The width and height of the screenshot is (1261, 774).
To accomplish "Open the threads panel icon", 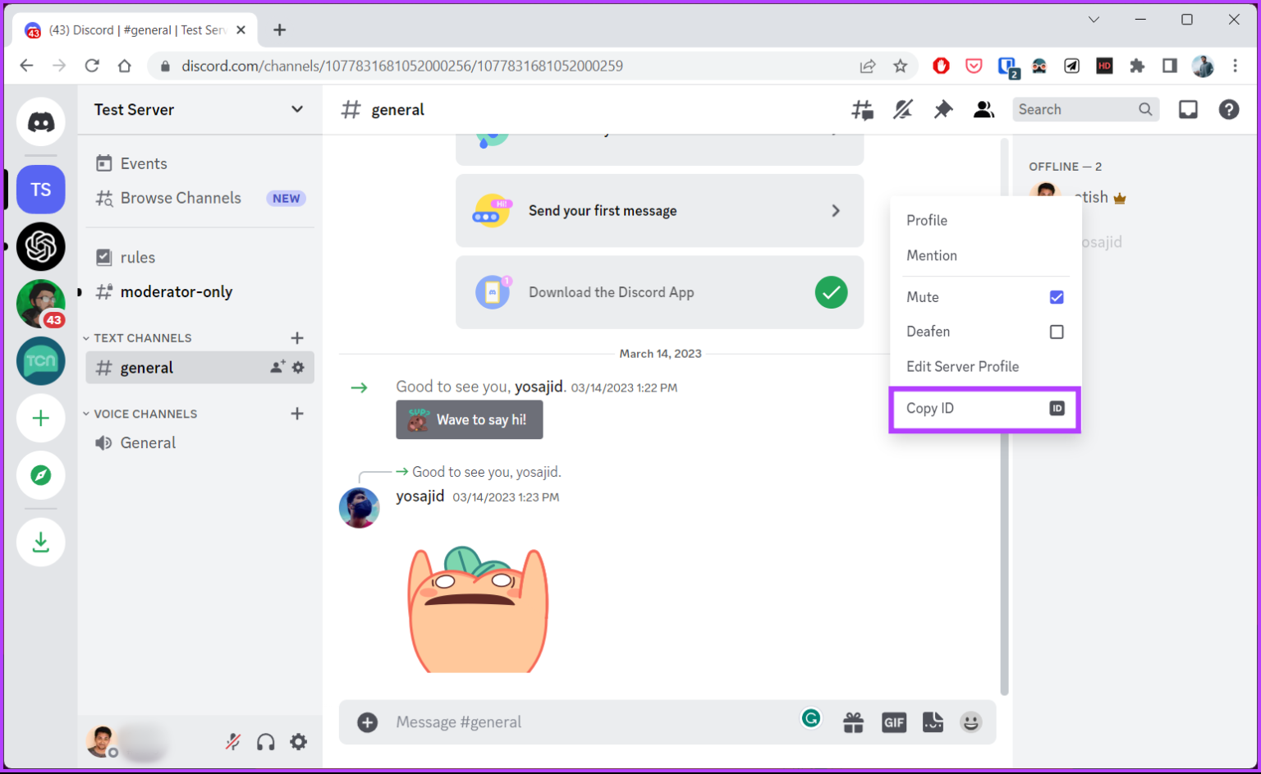I will click(863, 109).
